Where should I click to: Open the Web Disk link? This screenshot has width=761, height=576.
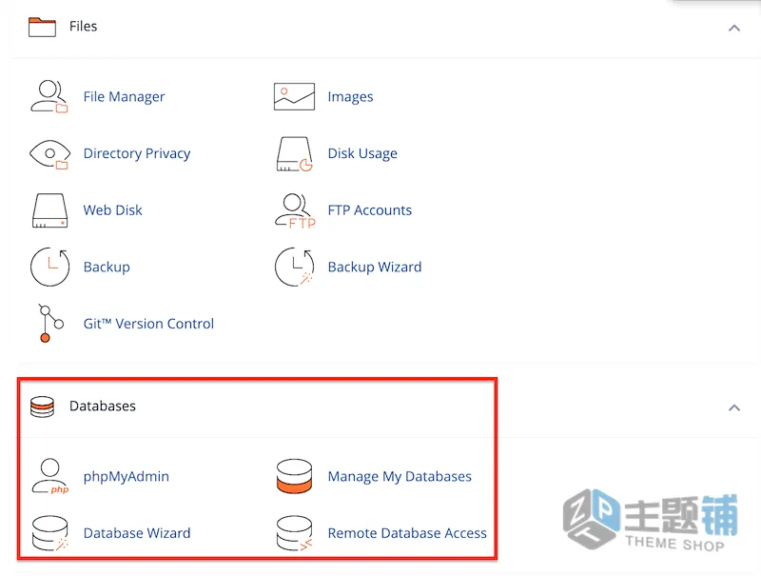tap(112, 209)
